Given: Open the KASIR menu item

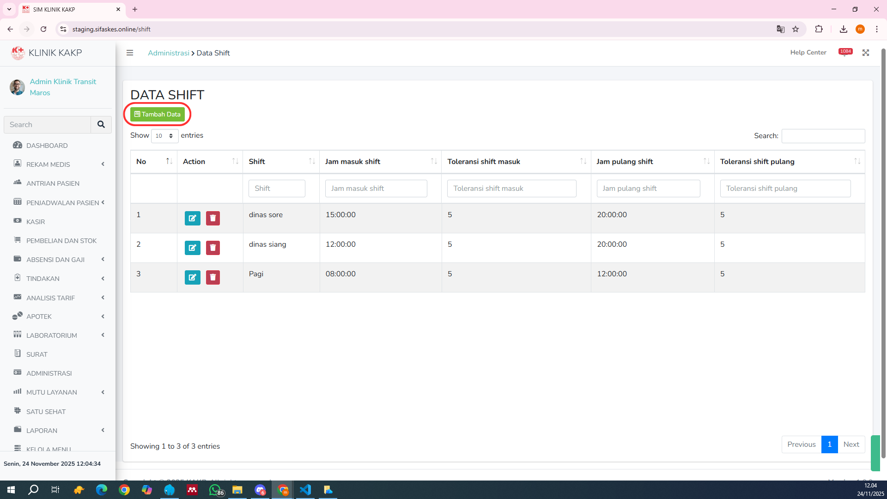Looking at the screenshot, I should [36, 222].
